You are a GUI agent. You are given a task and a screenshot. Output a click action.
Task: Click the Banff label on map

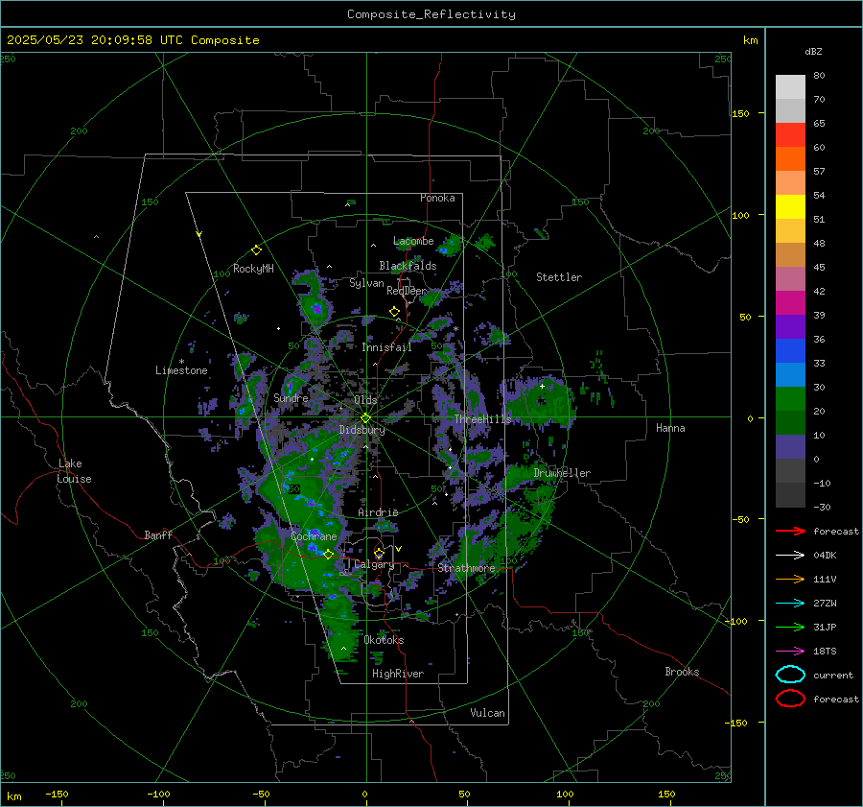click(158, 534)
